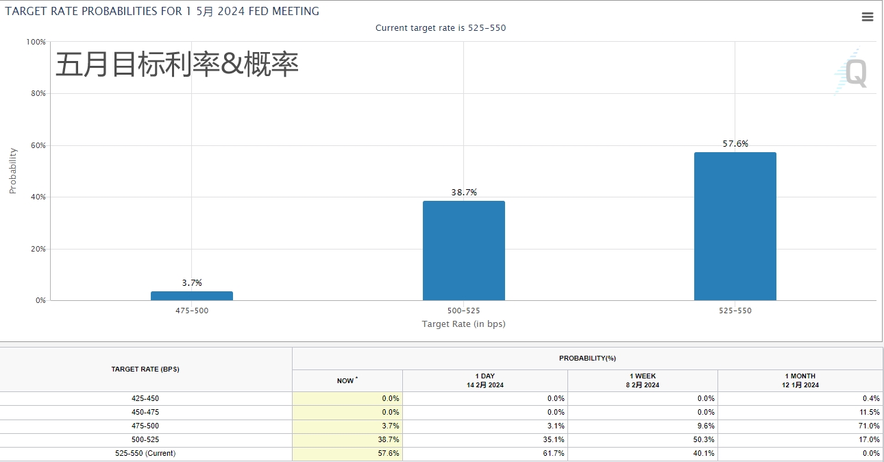Image resolution: width=884 pixels, height=462 pixels.
Task: Click the 40% y-axis tick label
Action: (38, 197)
